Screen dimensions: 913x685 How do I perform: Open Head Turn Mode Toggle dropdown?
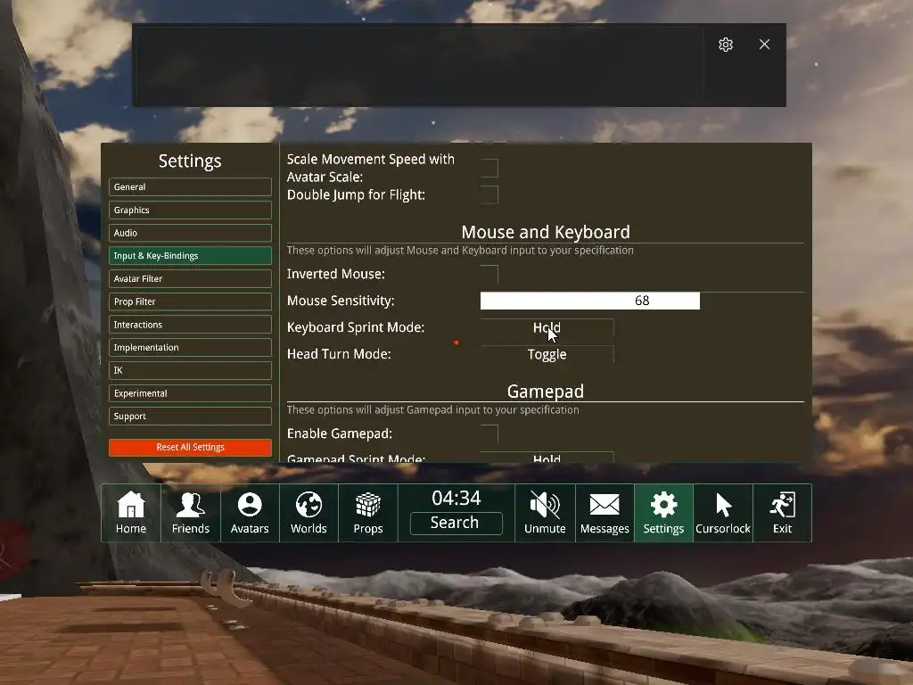click(547, 354)
